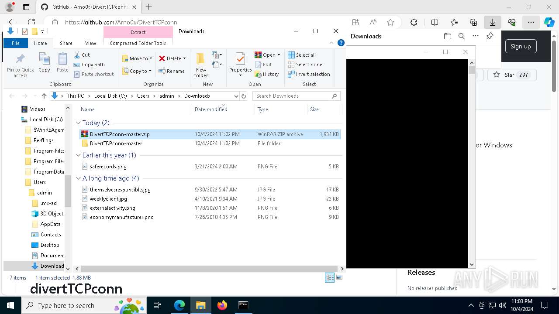Open Firefox from the taskbar
Viewport: 559px width, 314px height.
pyautogui.click(x=222, y=305)
